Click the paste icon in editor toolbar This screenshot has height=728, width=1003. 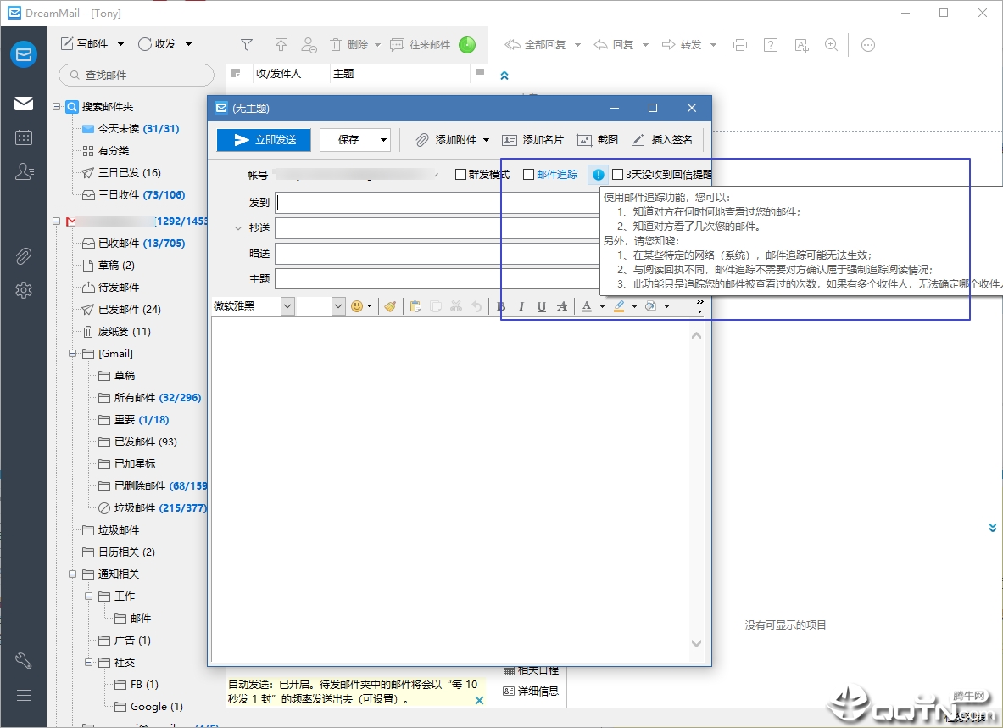pyautogui.click(x=415, y=306)
